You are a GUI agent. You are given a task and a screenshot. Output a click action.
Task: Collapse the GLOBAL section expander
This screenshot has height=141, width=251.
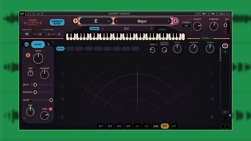pos(207,38)
